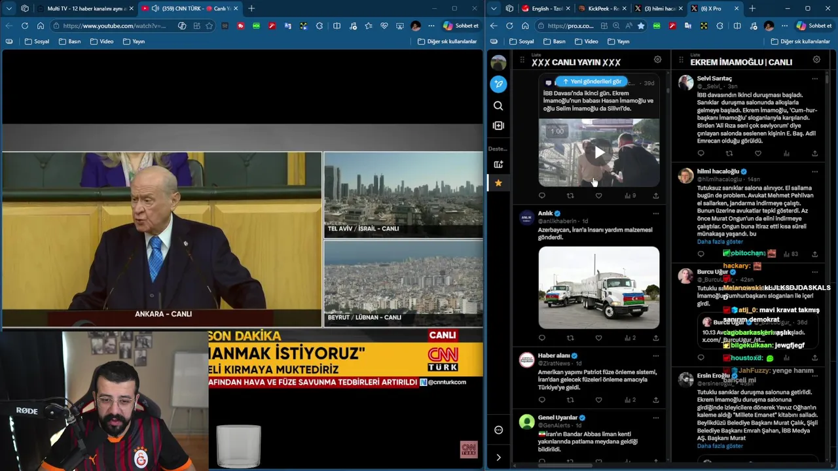Screen dimensions: 838x471
Task: Share the Anlık post with the truck photo
Action: [655, 338]
